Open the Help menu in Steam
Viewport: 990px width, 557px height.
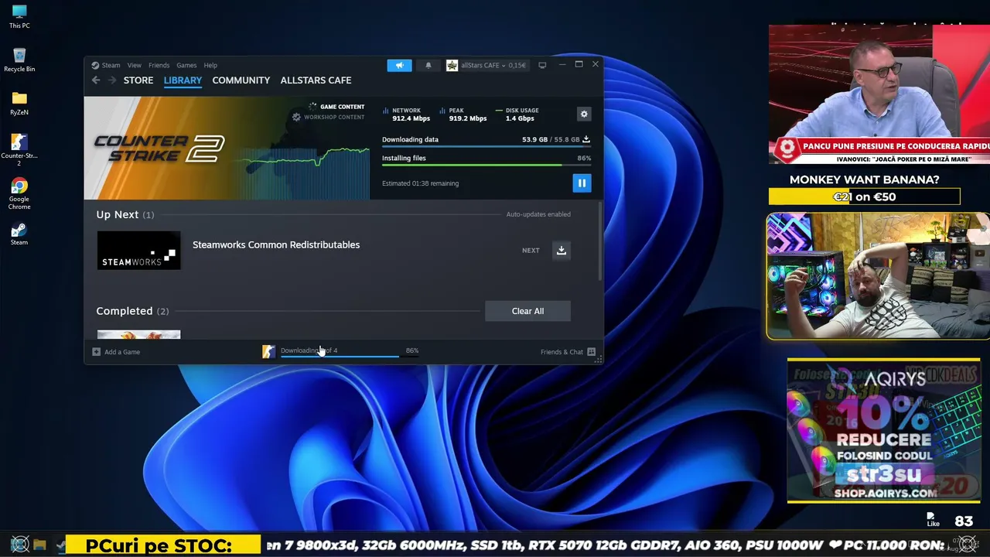(210, 65)
